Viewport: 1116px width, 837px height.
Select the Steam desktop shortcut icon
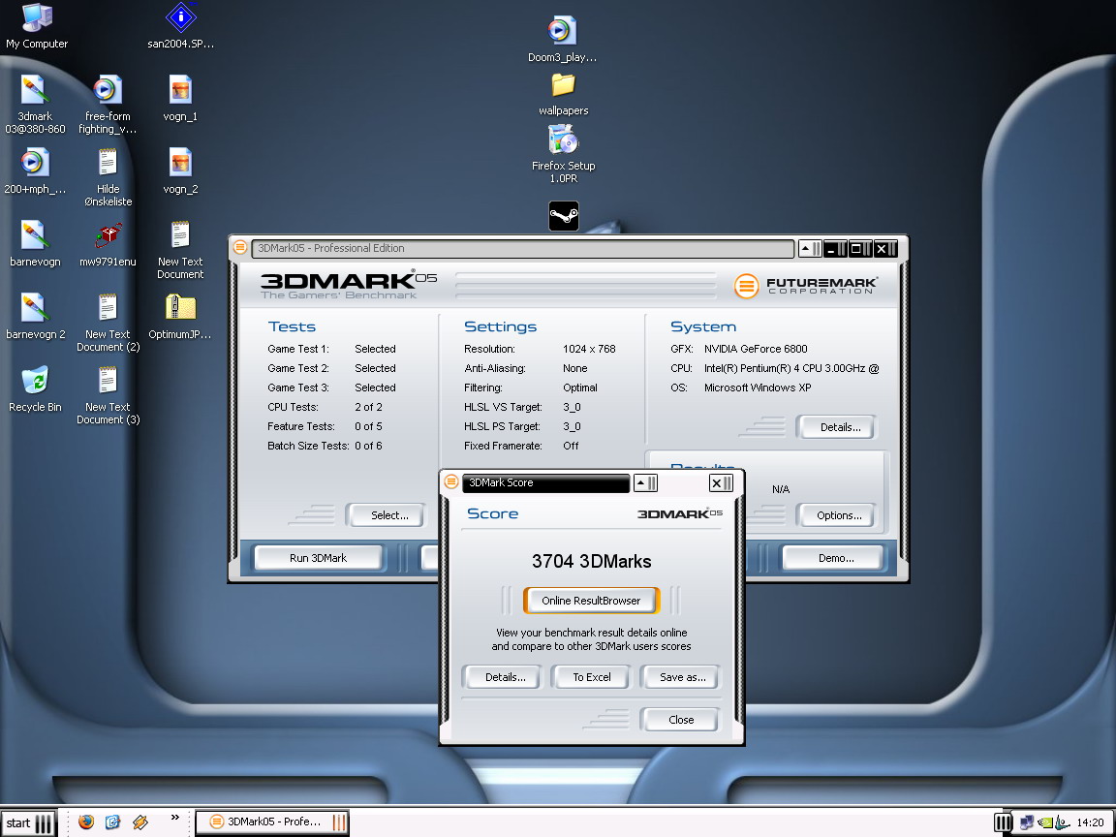coord(564,216)
